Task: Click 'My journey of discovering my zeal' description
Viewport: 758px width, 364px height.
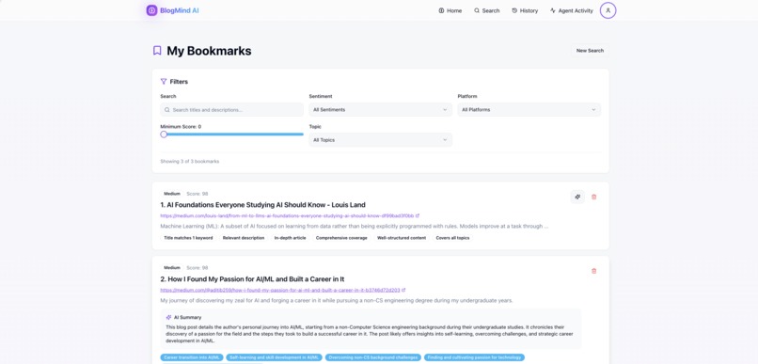Action: 337,300
